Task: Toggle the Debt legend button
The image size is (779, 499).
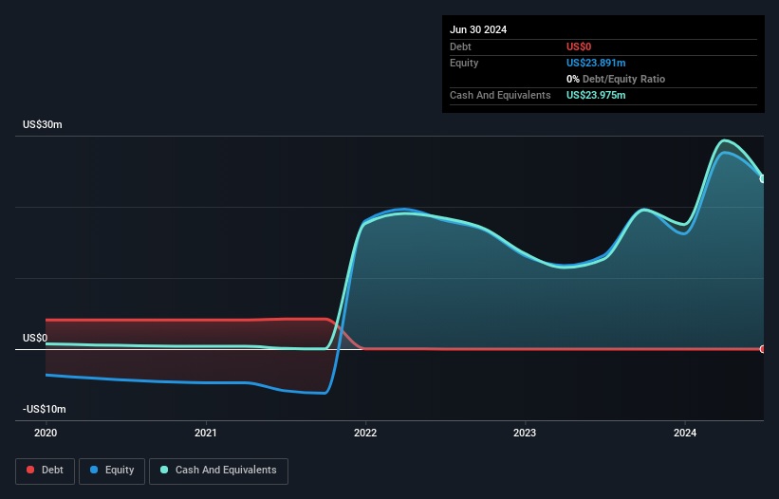Action: click(x=46, y=471)
